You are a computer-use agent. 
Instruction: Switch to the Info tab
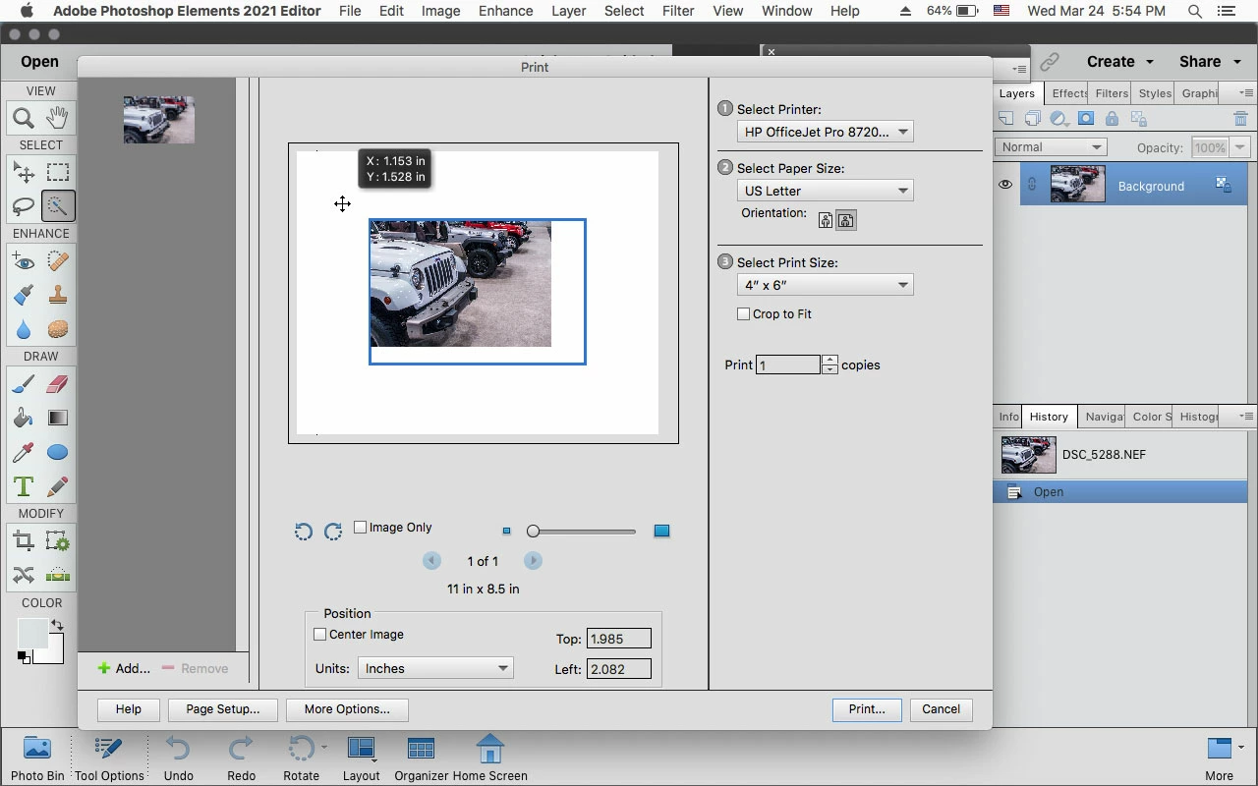pyautogui.click(x=1008, y=417)
